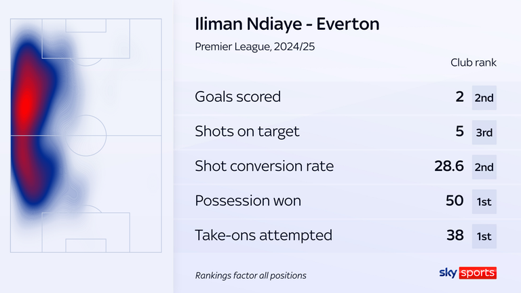
Task: Click the Club rank column header
Action: click(473, 62)
